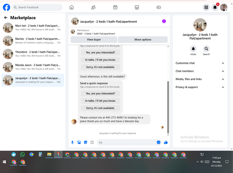Open the Mari-bel conversation
Viewport: 233px width, 173px height.
pos(33,28)
